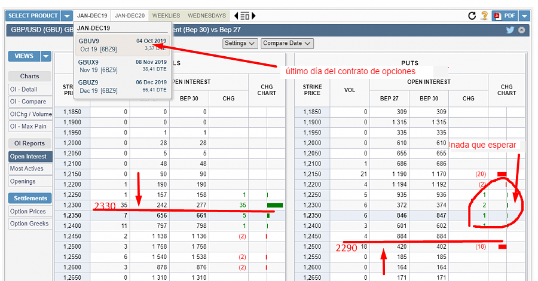The width and height of the screenshot is (538, 281).
Task: Collapse the panel with the round up-arrow icon
Action: click(522, 30)
